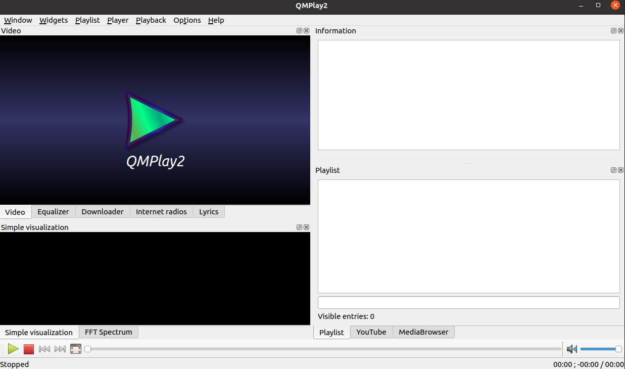
Task: Float the Information dock panel
Action: [x=614, y=31]
